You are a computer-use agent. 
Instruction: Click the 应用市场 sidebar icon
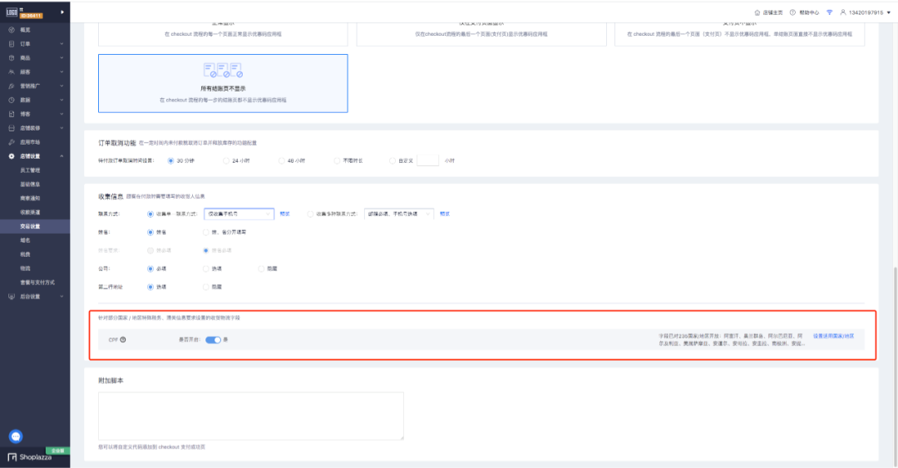12,142
